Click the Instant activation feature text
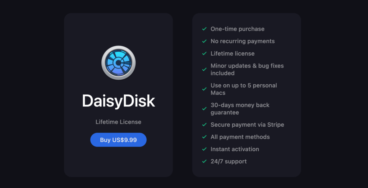 (235, 149)
